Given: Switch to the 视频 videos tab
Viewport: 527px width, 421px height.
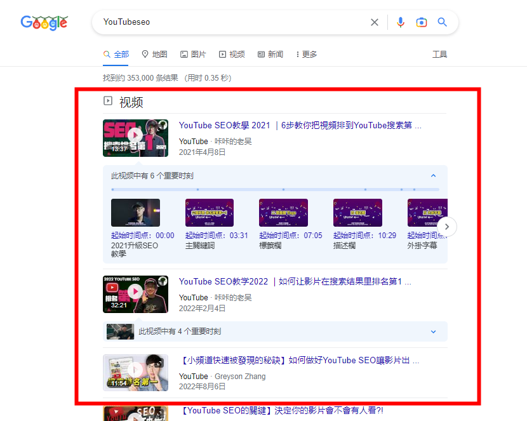Looking at the screenshot, I should click(232, 55).
